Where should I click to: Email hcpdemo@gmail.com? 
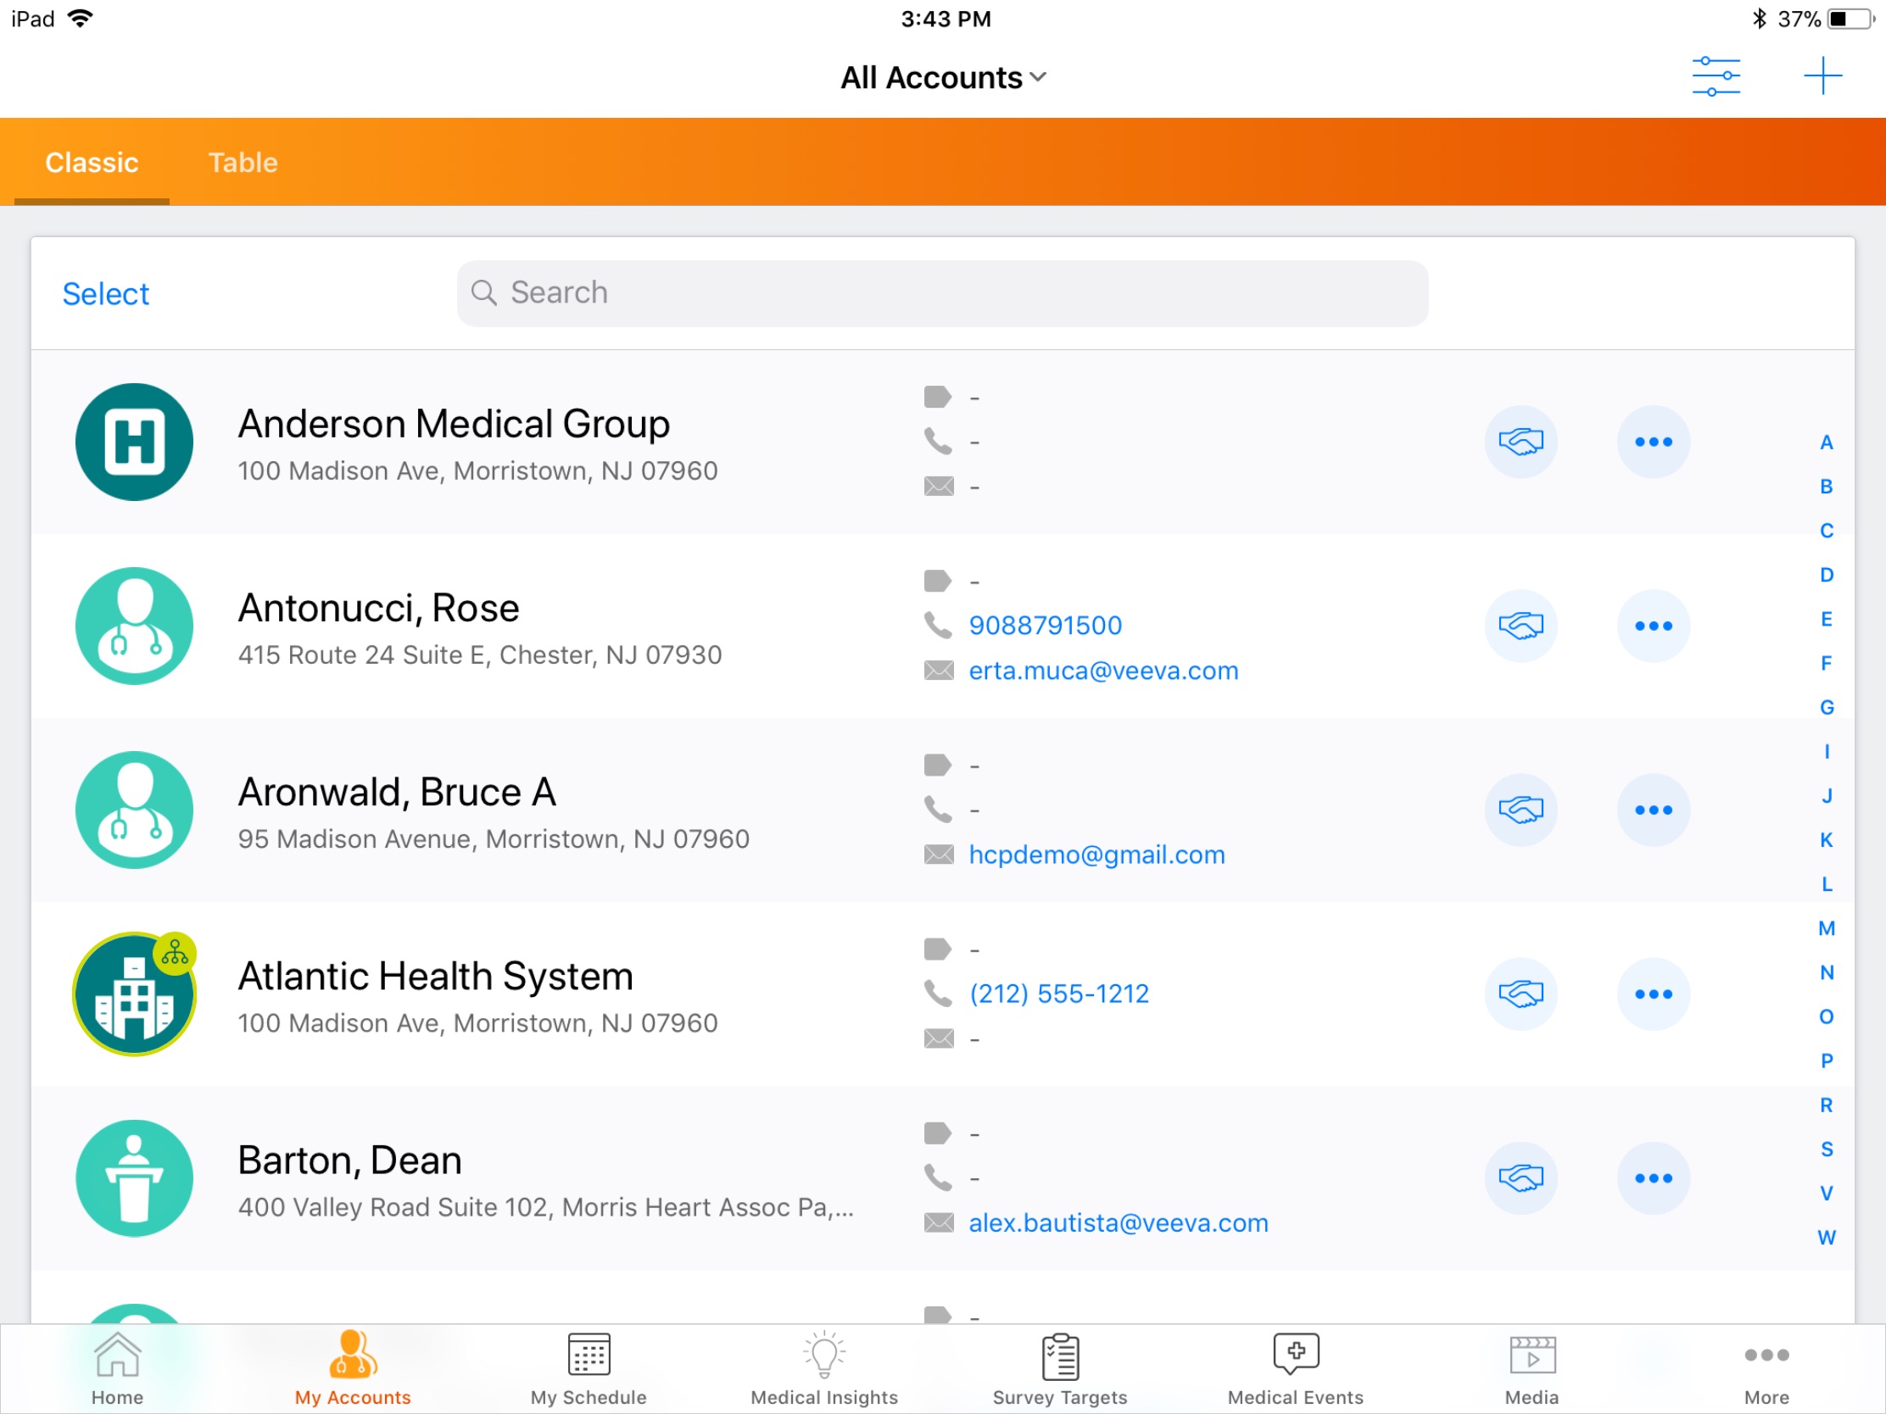coord(1096,855)
